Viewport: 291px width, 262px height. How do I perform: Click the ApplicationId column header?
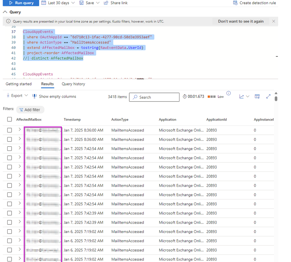point(217,119)
